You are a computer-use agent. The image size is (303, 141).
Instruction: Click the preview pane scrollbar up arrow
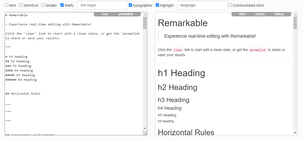pos(295,14)
